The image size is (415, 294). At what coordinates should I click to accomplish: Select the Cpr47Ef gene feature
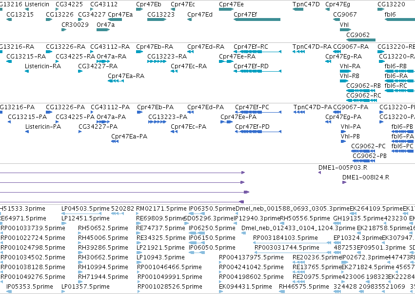tap(257, 20)
